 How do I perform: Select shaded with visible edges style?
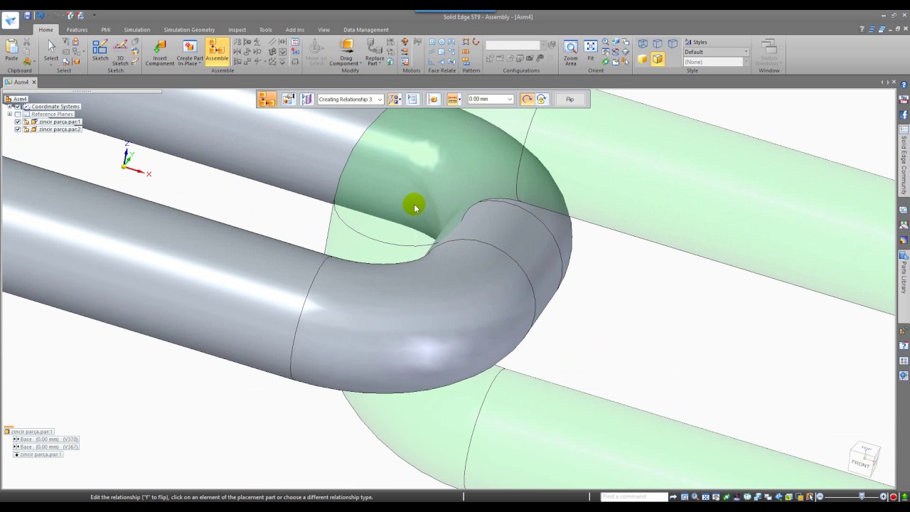pos(657,60)
